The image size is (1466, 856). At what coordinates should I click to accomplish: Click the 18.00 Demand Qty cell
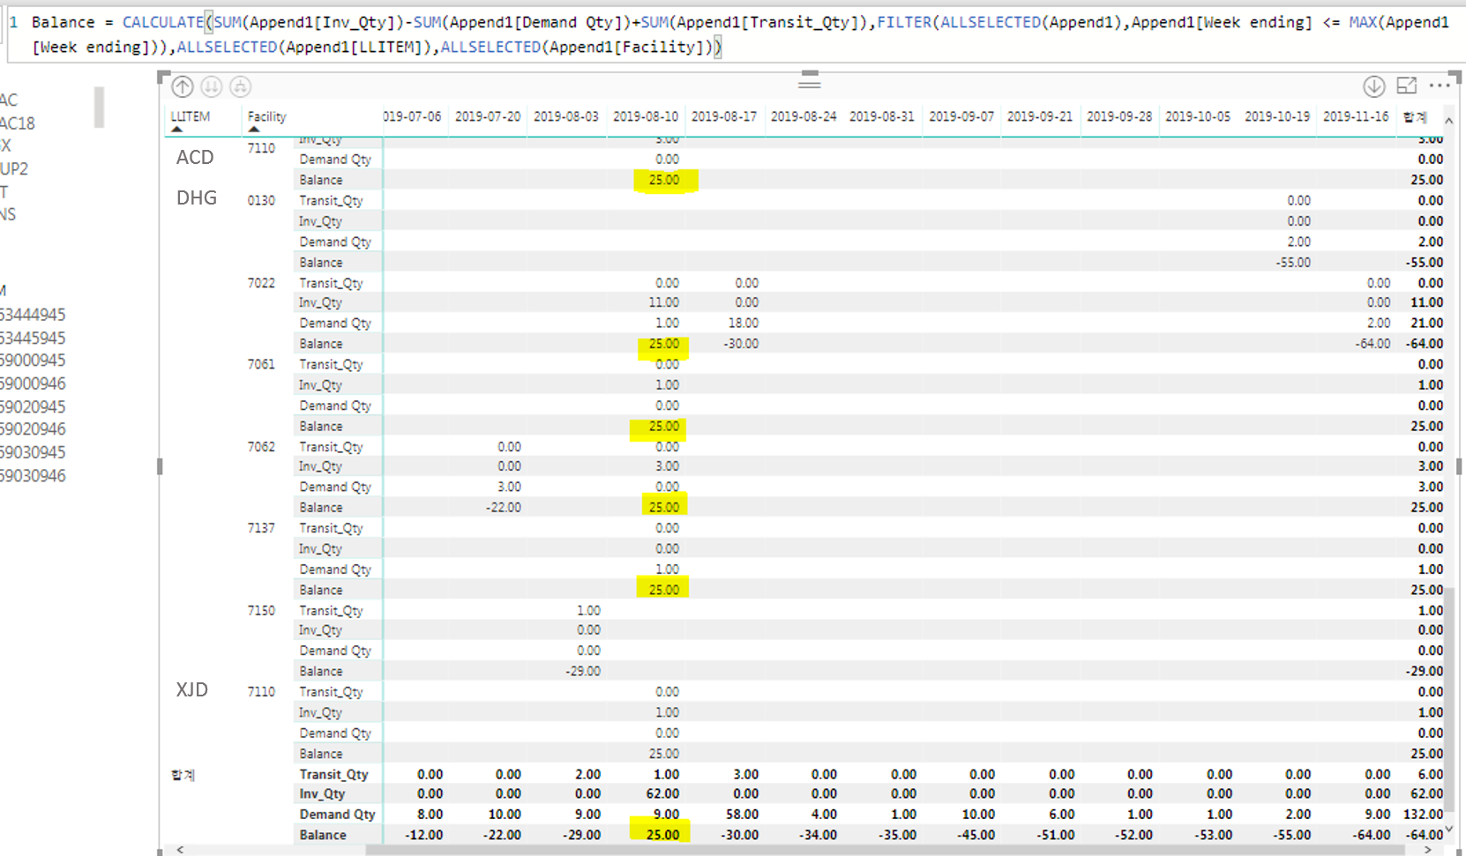point(744,324)
